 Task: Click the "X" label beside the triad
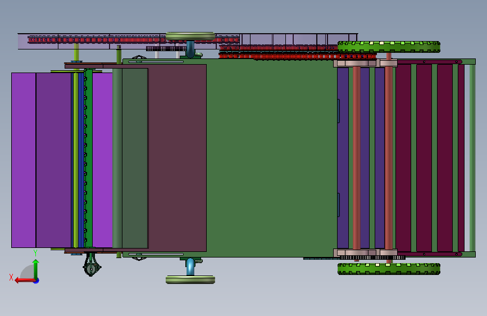click(x=11, y=277)
